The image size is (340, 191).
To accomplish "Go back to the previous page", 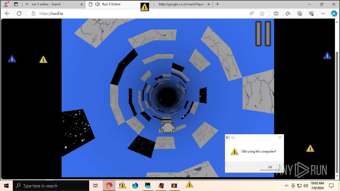I will tap(7, 14).
